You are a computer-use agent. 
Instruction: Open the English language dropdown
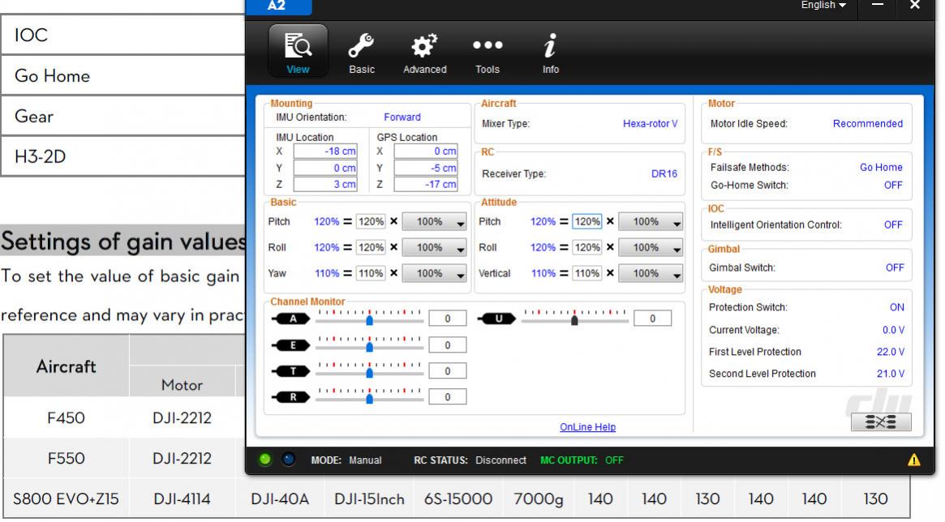point(823,6)
